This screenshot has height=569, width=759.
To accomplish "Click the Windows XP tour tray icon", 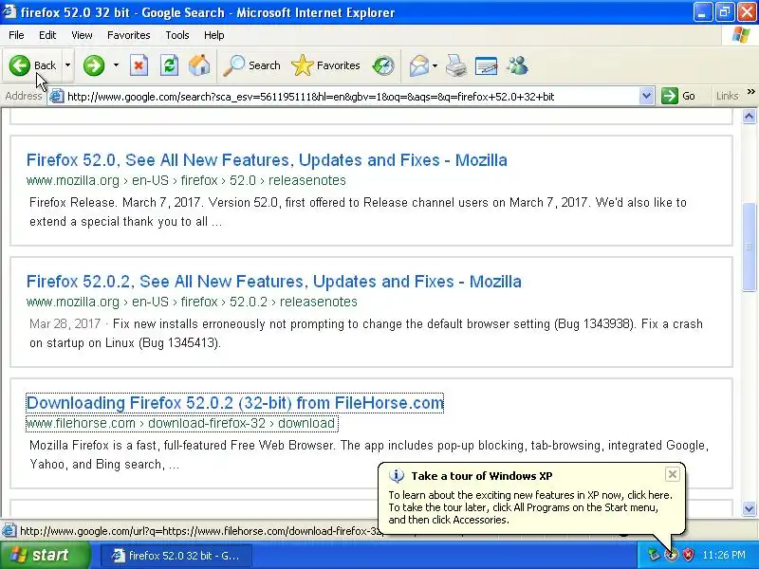I will point(671,555).
